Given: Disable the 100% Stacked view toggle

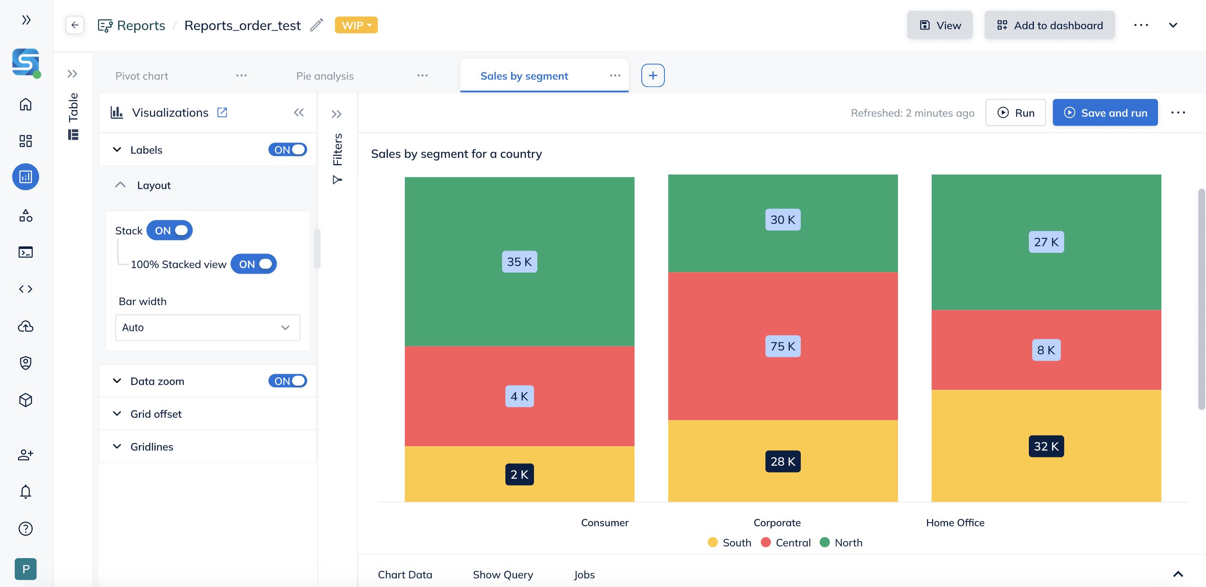Looking at the screenshot, I should pos(254,264).
